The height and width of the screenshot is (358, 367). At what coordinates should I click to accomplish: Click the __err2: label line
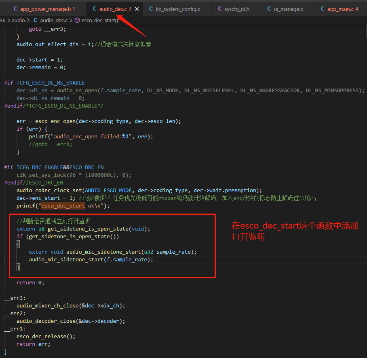click(15, 313)
